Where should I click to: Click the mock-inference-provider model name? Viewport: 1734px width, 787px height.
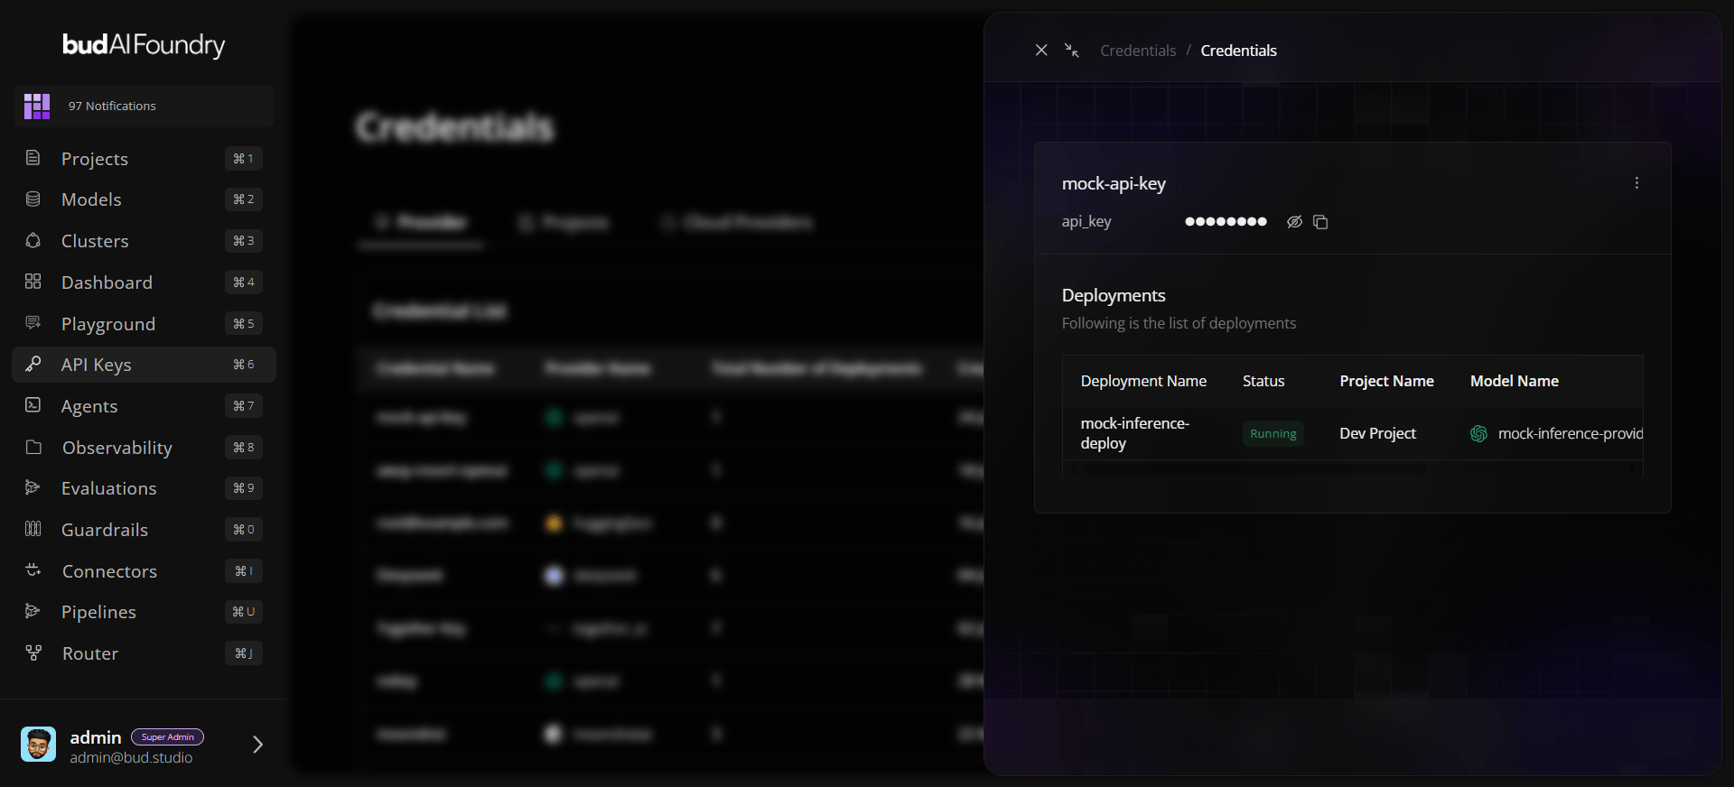click(x=1571, y=434)
